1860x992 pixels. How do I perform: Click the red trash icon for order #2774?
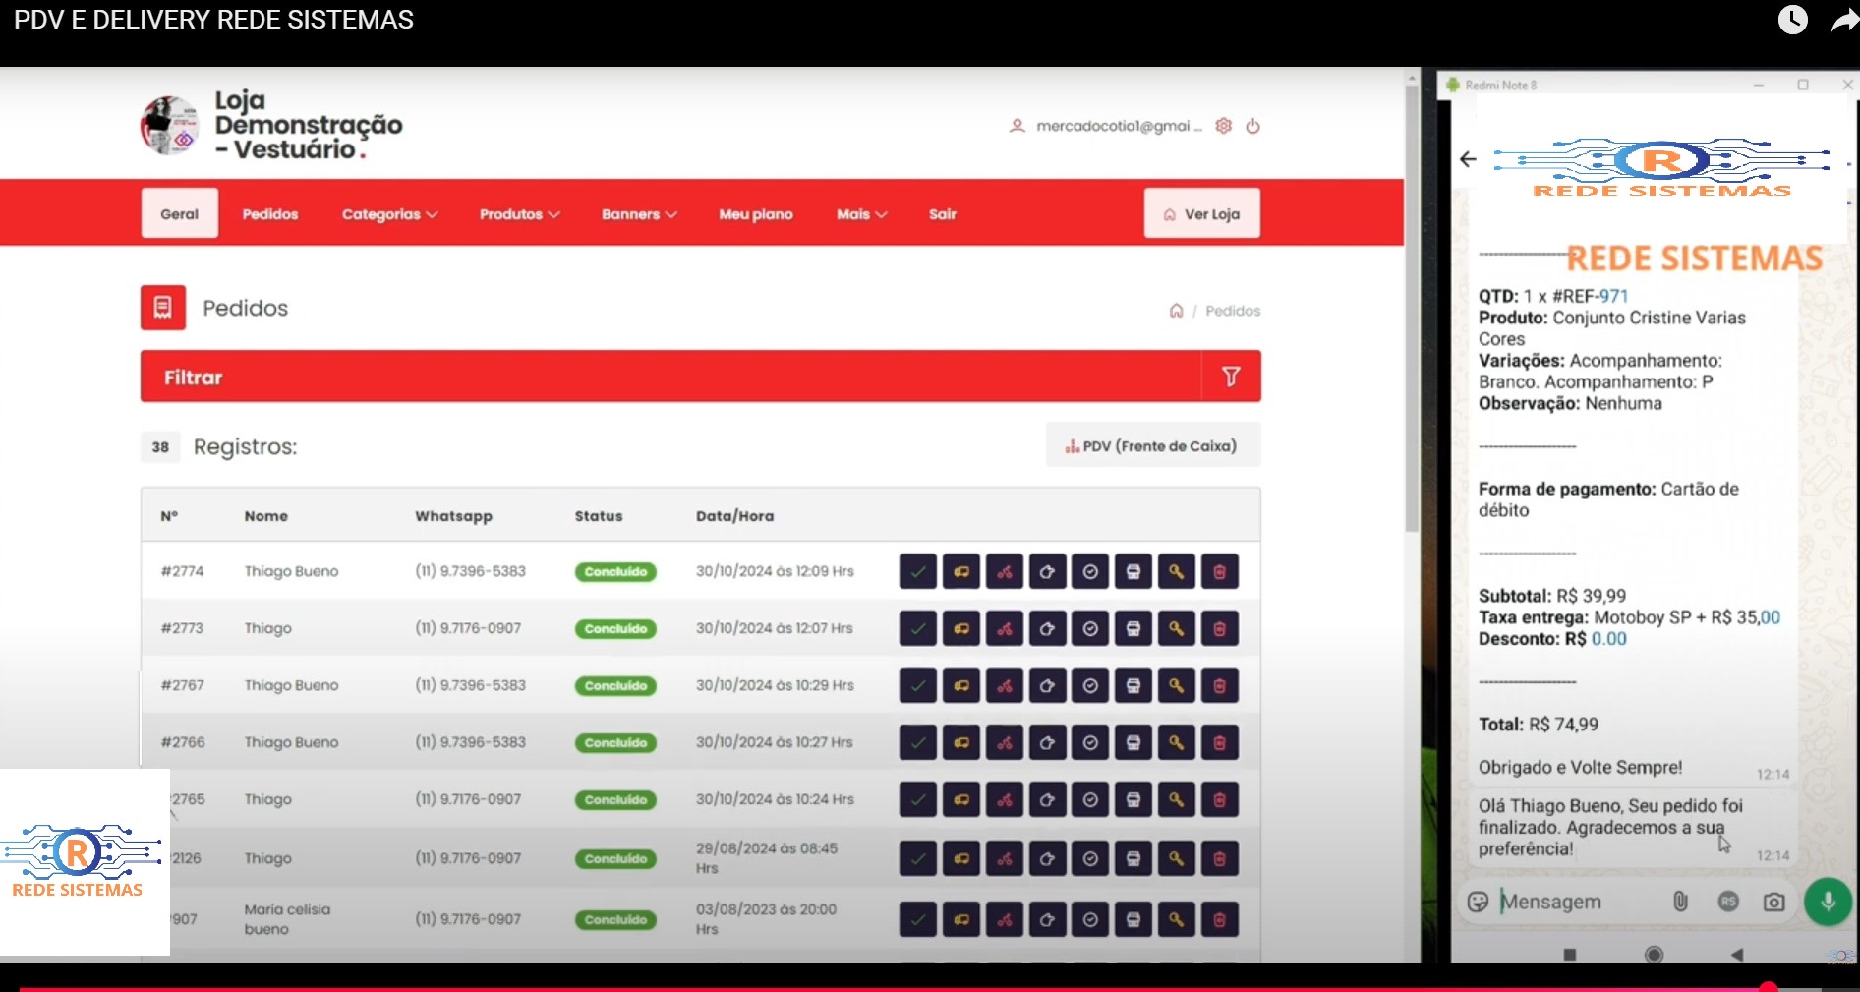coord(1220,571)
